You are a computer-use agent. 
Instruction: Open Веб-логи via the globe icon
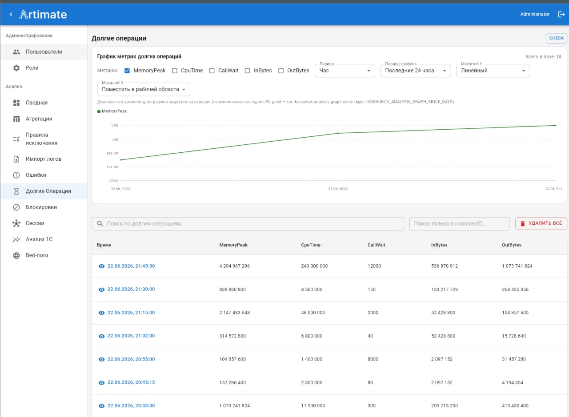[16, 255]
